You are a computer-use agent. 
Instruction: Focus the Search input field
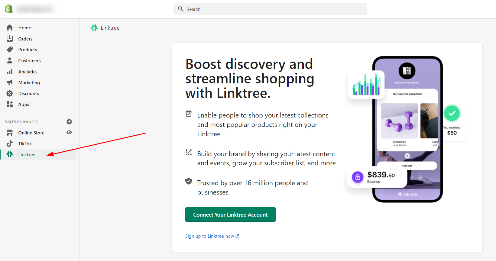[271, 9]
